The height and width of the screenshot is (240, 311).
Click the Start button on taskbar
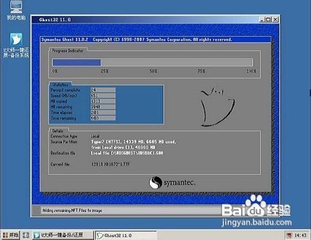[11, 235]
